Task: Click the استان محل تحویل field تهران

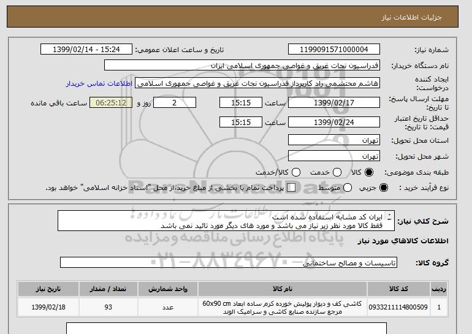Action: click(x=334, y=140)
